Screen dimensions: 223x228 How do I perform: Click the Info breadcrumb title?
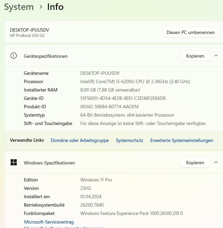coord(55,7)
